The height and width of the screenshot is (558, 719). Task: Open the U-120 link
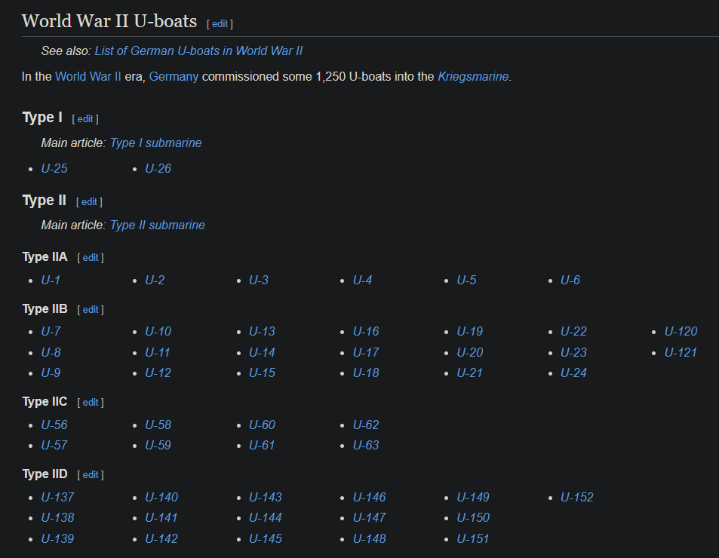[681, 332]
